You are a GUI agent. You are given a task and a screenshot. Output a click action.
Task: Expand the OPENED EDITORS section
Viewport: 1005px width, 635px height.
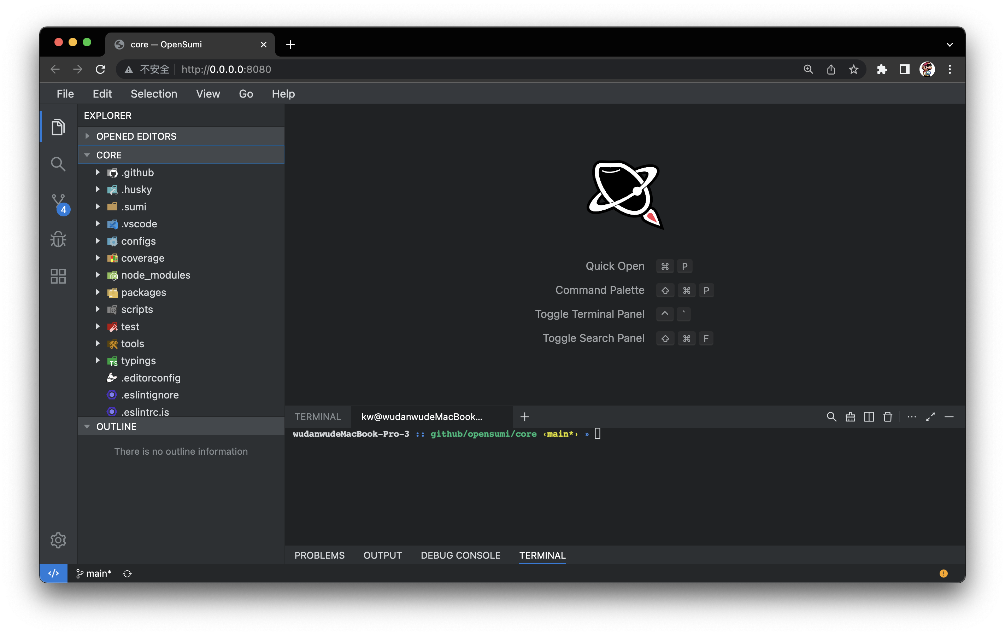tap(136, 136)
